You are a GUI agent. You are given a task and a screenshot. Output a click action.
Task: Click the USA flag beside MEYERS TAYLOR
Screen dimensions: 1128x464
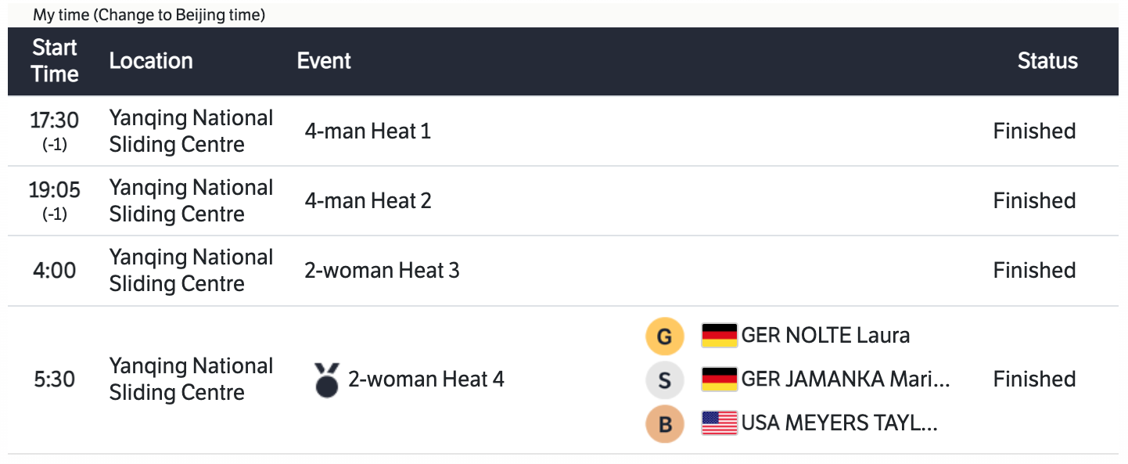click(x=719, y=423)
